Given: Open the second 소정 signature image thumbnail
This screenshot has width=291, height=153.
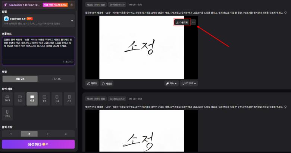Looking at the screenshot, I should [142, 131].
